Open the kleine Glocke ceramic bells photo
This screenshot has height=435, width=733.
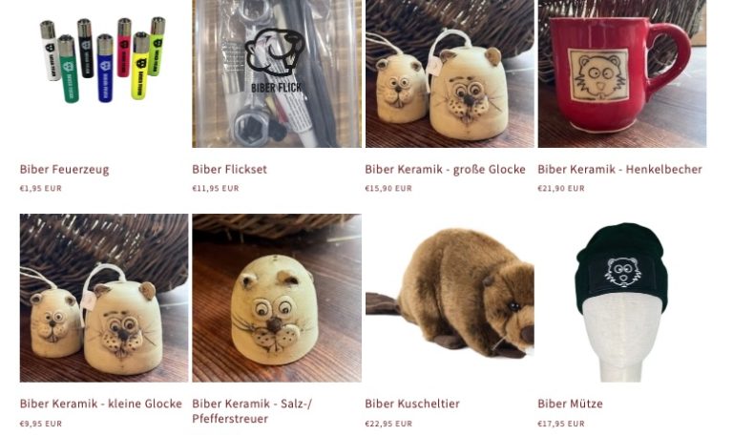(104, 298)
